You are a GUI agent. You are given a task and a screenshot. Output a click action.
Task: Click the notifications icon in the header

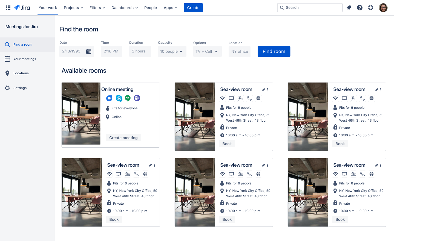coord(349,8)
